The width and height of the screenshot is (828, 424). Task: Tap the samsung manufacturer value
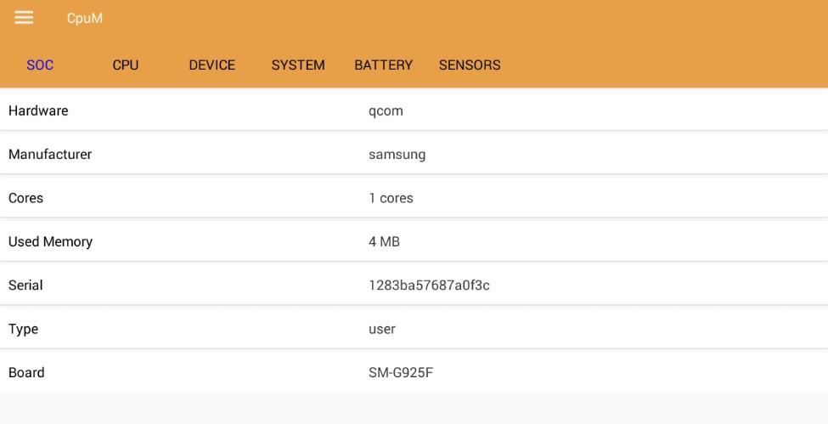pos(397,155)
